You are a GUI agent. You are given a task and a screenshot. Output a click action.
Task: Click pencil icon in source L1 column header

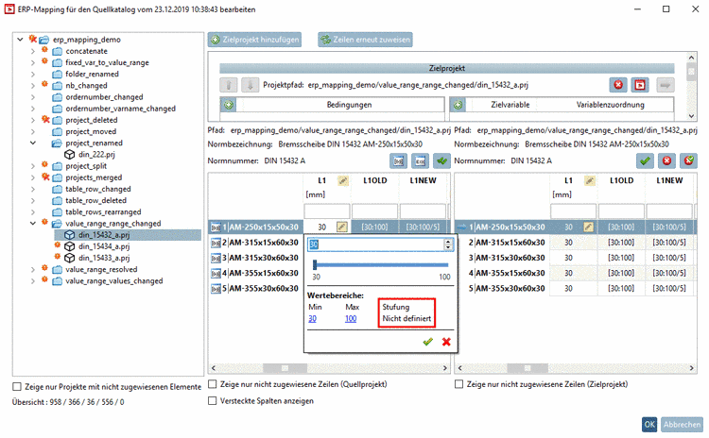(x=343, y=181)
